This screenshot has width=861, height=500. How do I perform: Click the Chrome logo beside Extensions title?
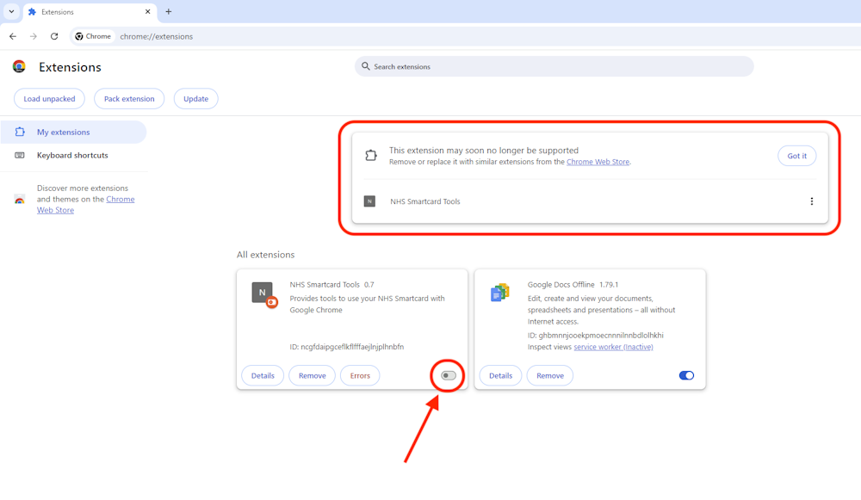click(x=19, y=67)
